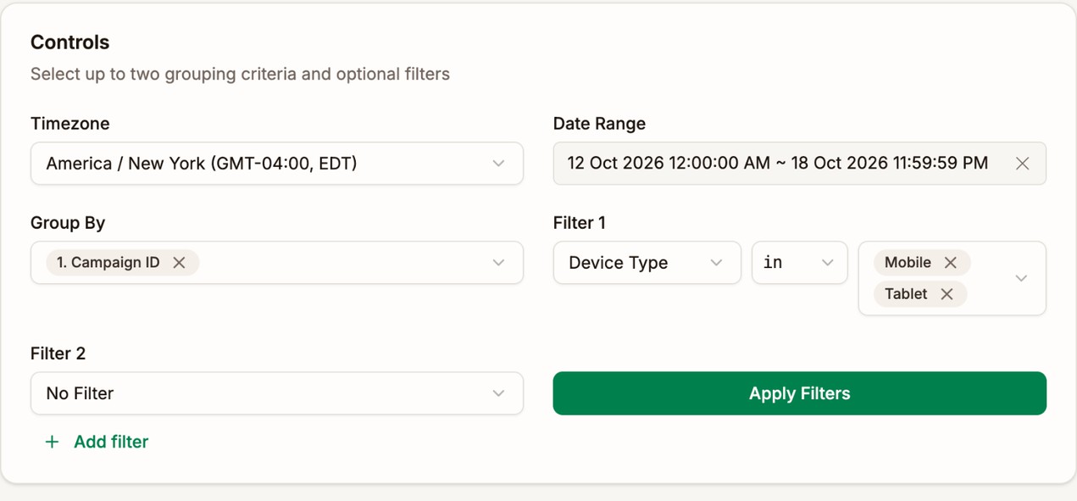Viewport: 1077px width, 501px height.
Task: Open the Device Type field dropdown
Action: [x=647, y=263]
